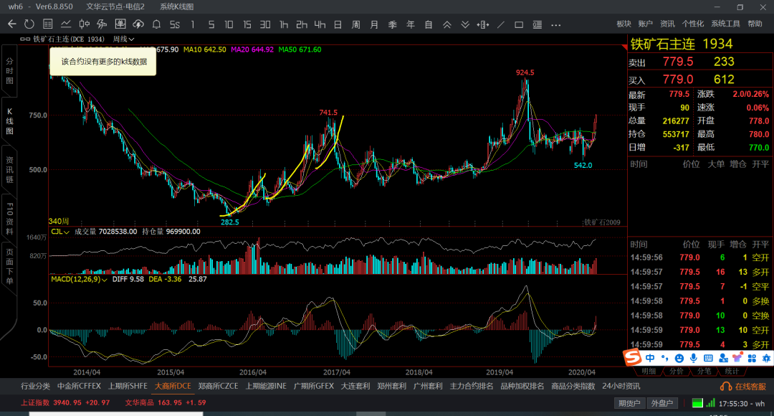Expand the 周线 period dropdown
The height and width of the screenshot is (416, 774).
coord(123,39)
